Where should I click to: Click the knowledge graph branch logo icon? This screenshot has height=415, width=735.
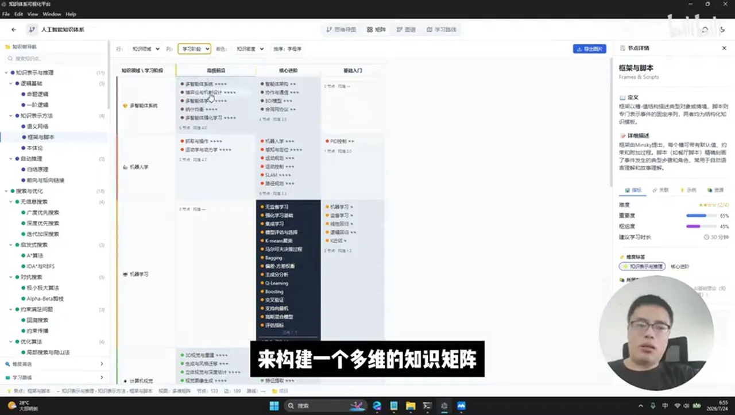tap(32, 29)
